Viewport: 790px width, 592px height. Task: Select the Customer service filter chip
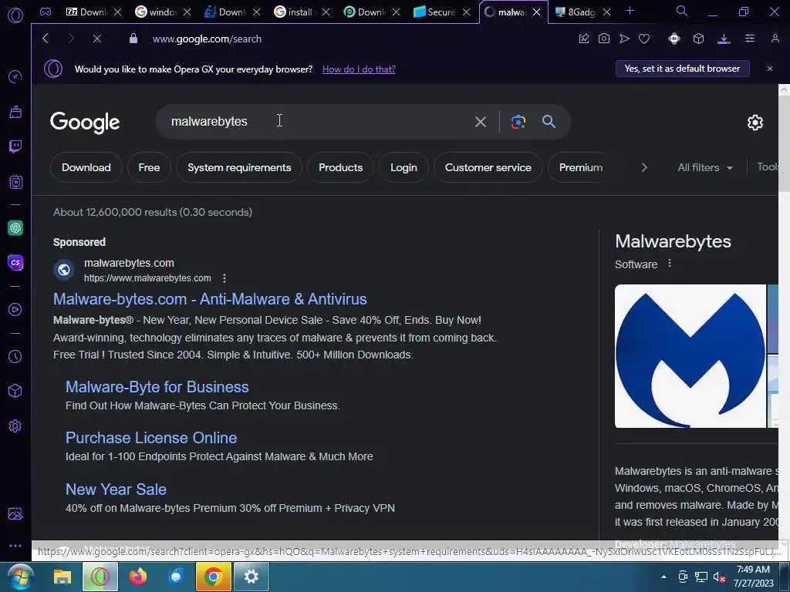[488, 167]
